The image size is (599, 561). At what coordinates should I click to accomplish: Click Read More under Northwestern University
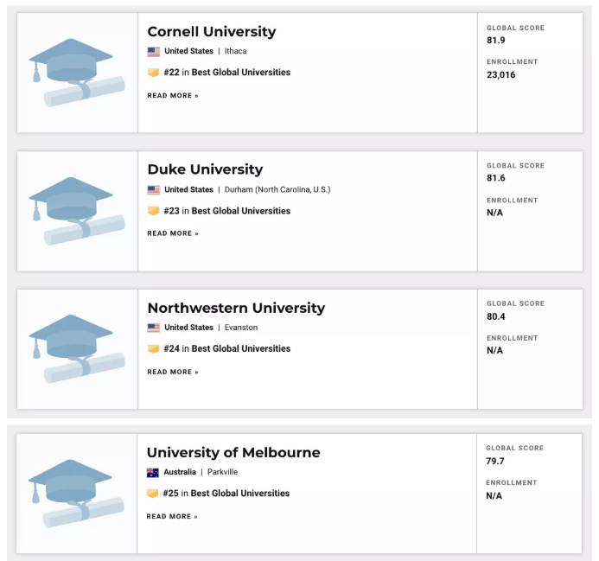point(173,372)
